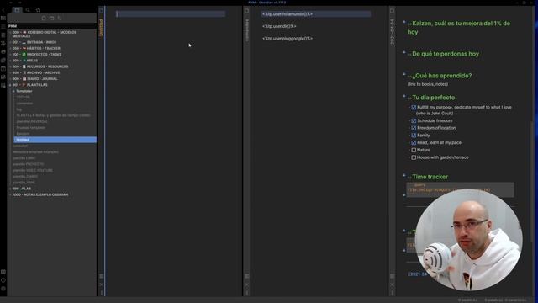Fold the 'Time tracker' heading

[x=404, y=175]
